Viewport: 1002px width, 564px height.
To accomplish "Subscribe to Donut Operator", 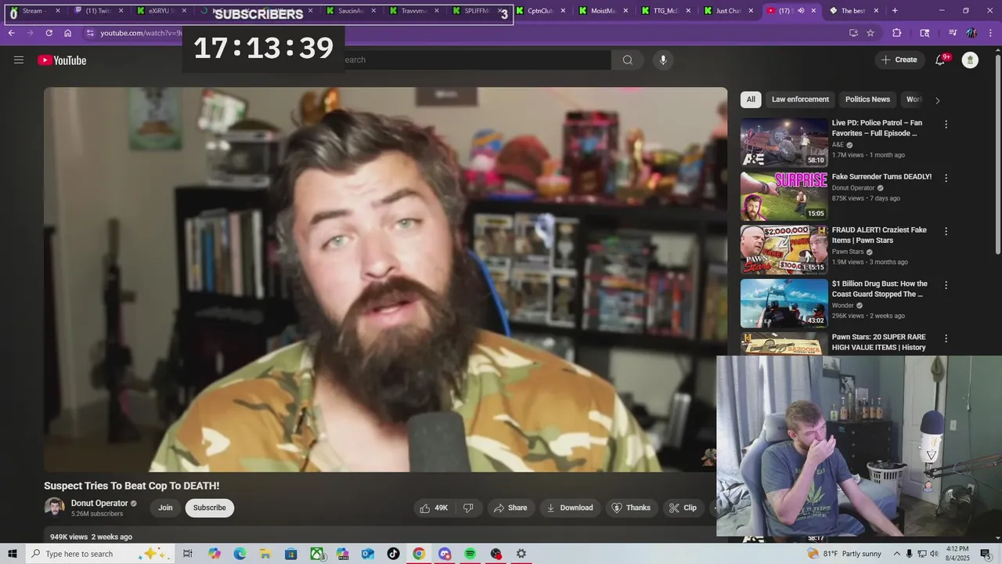I will [209, 508].
